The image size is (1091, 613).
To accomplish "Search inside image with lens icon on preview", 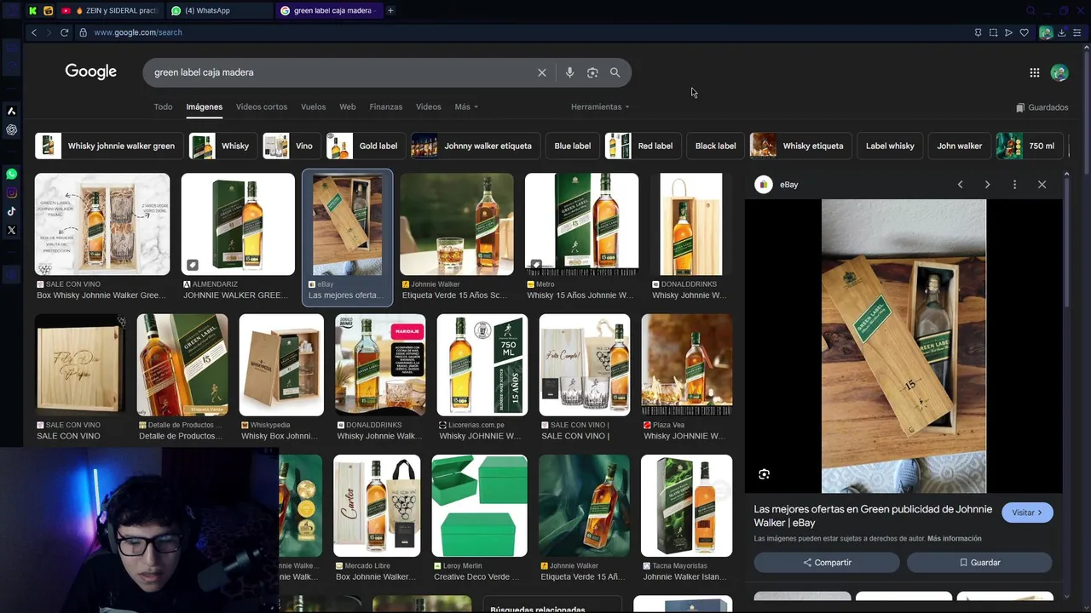I will (x=764, y=474).
